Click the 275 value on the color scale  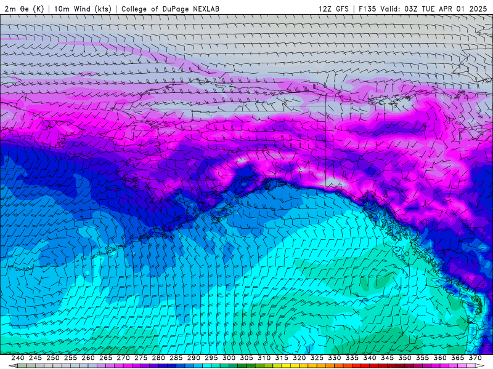tap(141, 358)
